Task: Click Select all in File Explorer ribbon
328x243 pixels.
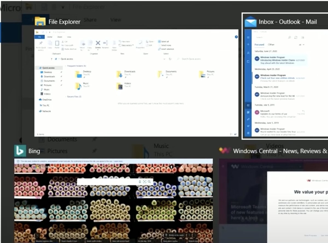Action: (163, 41)
